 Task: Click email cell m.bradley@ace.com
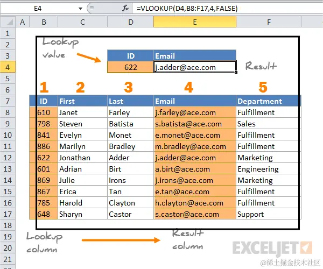(195, 146)
